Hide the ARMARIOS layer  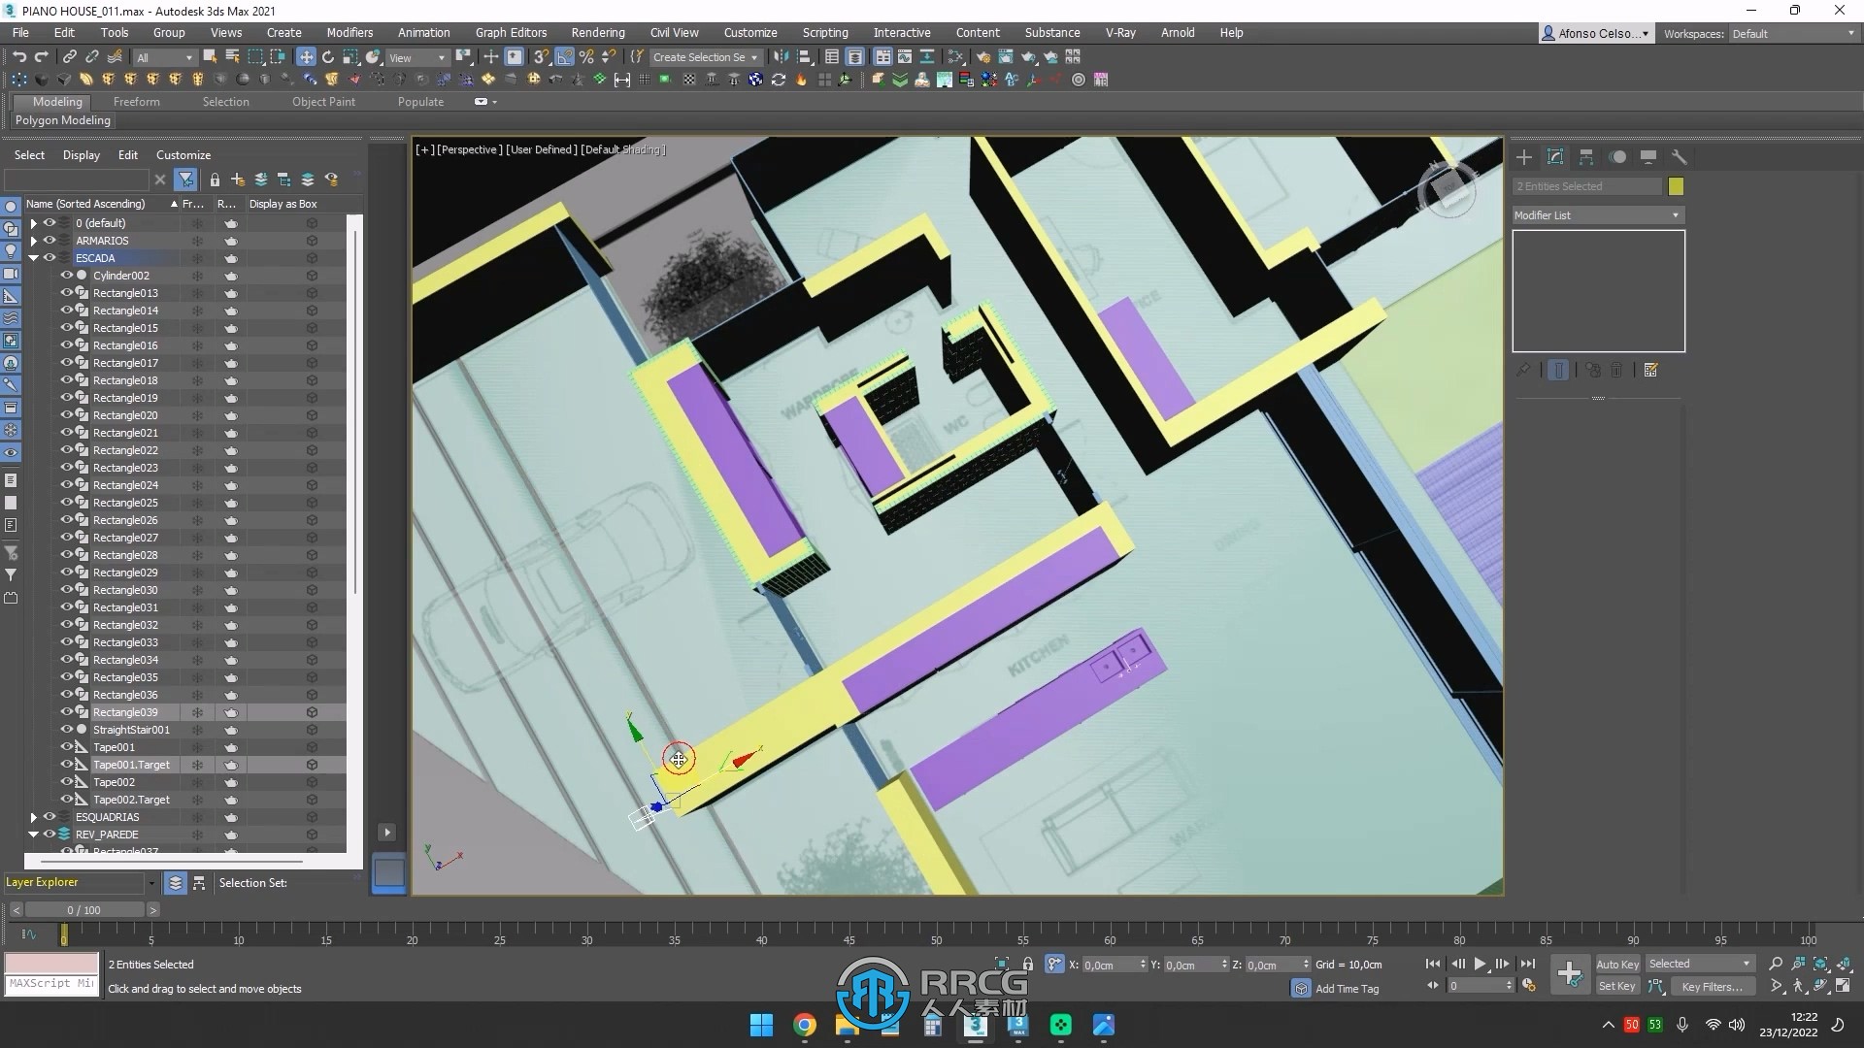(50, 241)
